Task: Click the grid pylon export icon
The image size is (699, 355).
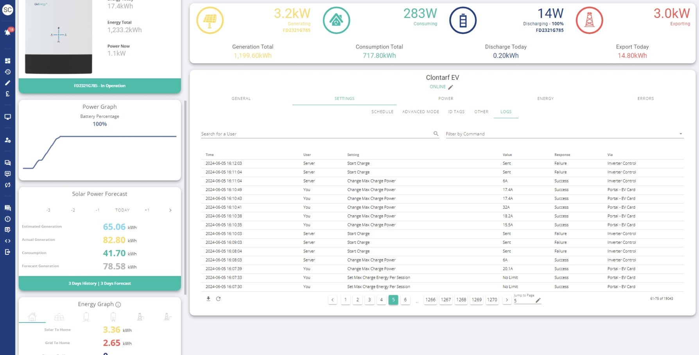Action: click(590, 20)
